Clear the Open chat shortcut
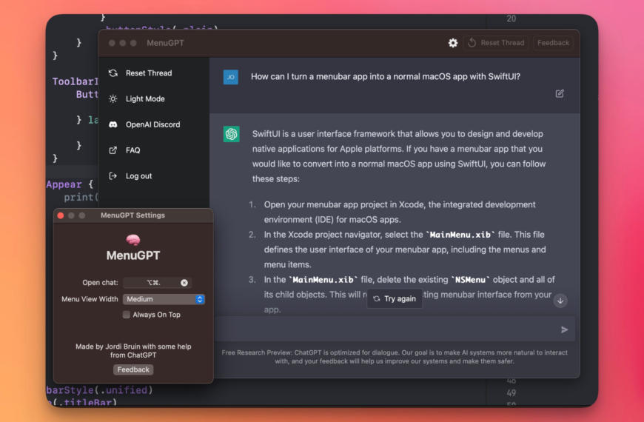 (184, 283)
